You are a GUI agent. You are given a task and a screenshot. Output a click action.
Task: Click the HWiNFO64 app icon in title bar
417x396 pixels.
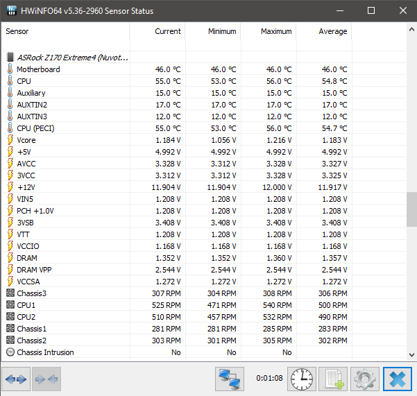pyautogui.click(x=11, y=10)
